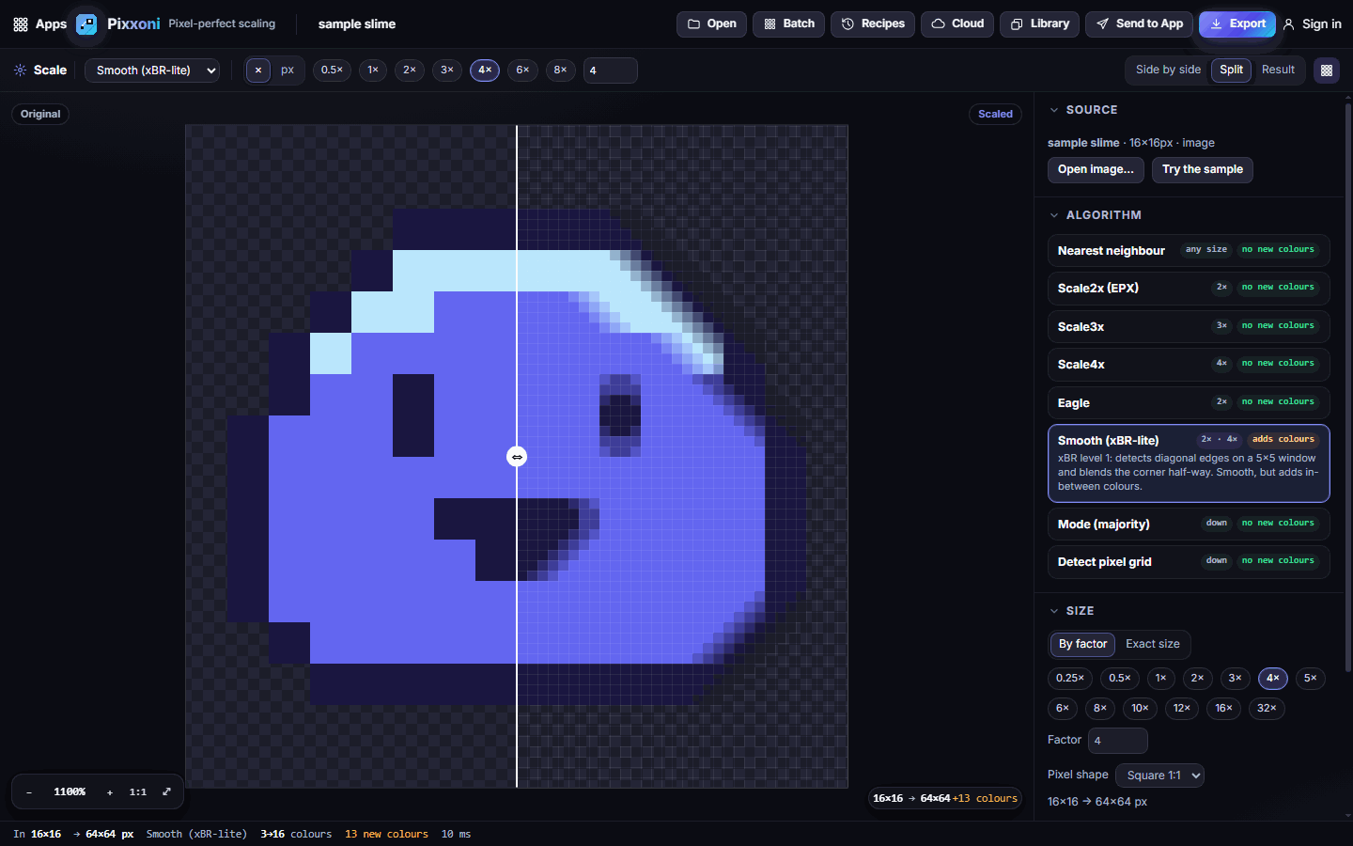The height and width of the screenshot is (846, 1353).
Task: Toggle the checkerboard grid icon
Action: 1327,70
